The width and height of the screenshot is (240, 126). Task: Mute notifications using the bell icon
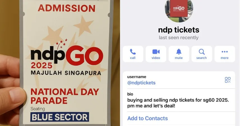[179, 54]
